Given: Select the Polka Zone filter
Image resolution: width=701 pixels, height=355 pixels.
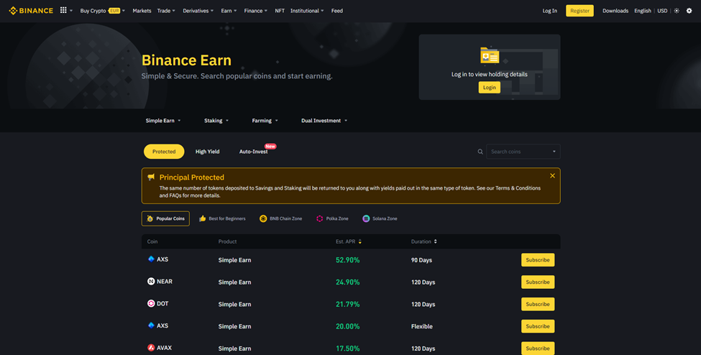Looking at the screenshot, I should tap(332, 218).
